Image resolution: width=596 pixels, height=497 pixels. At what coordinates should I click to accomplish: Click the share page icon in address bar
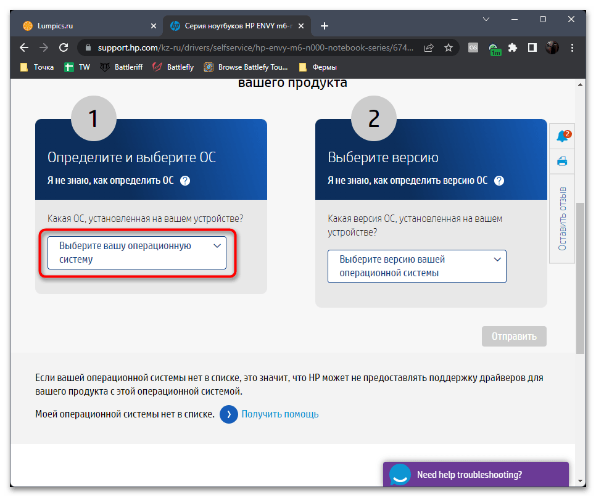429,48
